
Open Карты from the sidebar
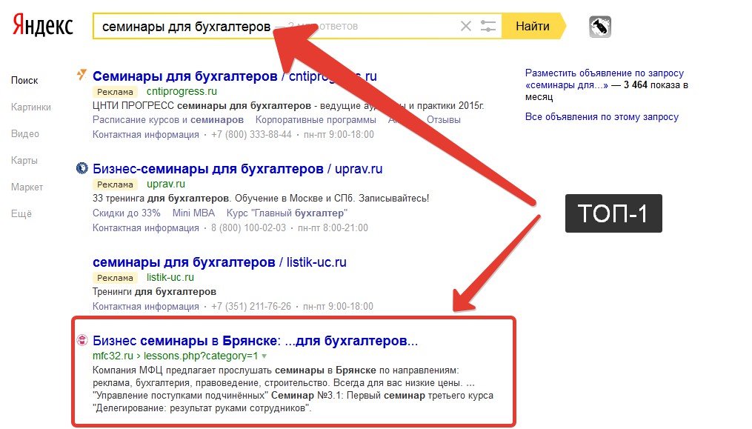24,160
